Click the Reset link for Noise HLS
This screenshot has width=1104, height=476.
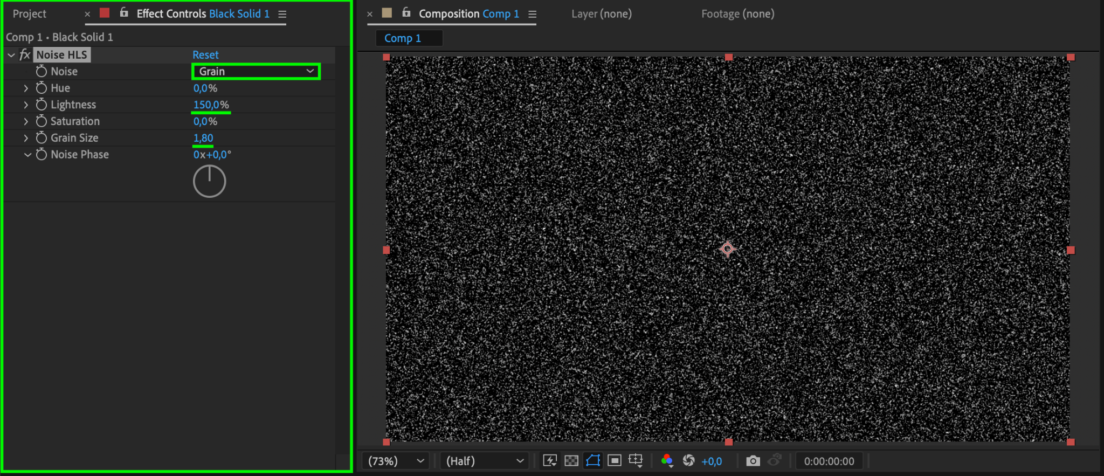205,55
